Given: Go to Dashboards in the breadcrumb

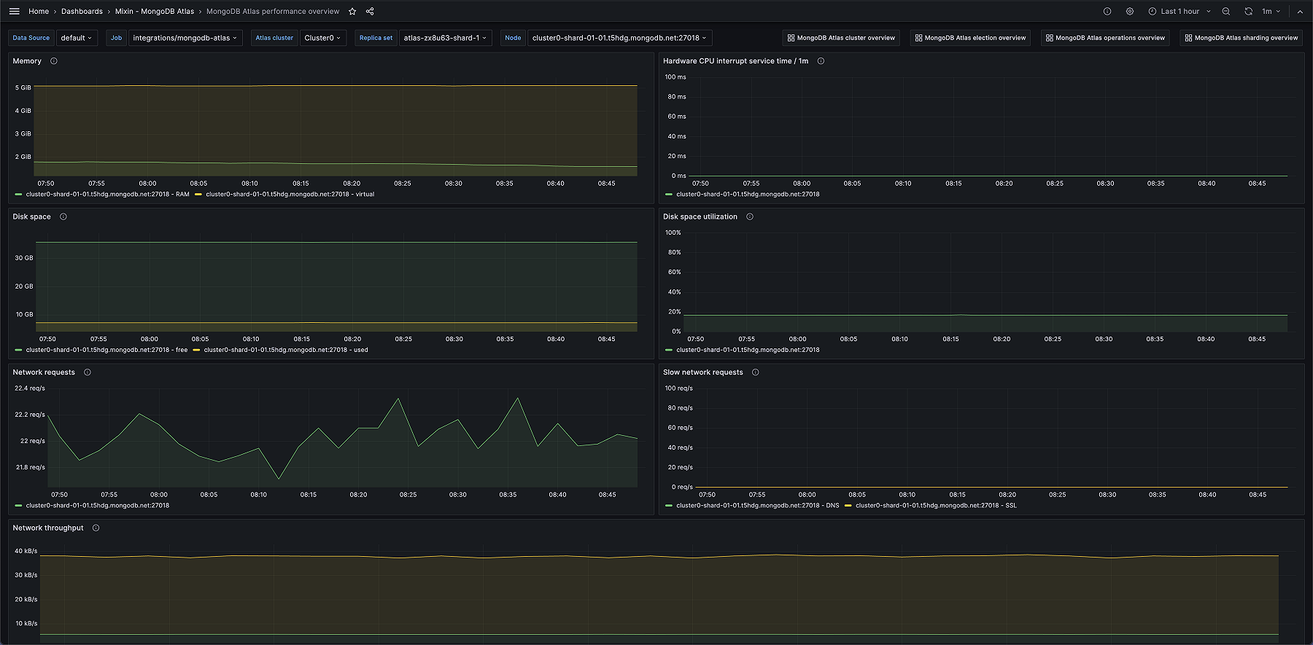Looking at the screenshot, I should click(x=82, y=12).
